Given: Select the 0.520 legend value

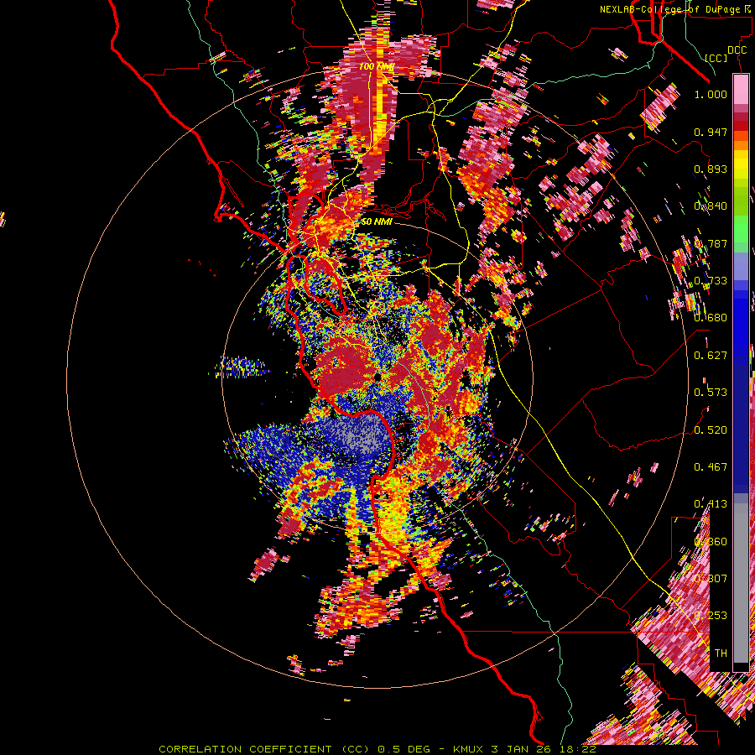Looking at the screenshot, I should click(711, 430).
